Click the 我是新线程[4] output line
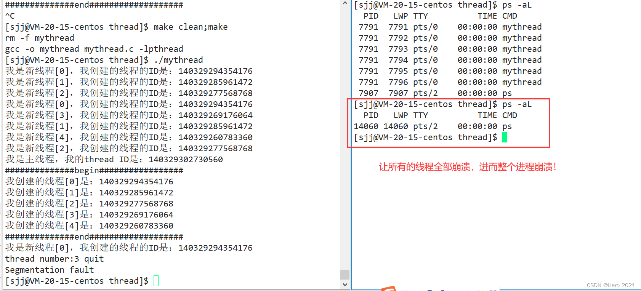This screenshot has height=291, width=641. (x=129, y=138)
